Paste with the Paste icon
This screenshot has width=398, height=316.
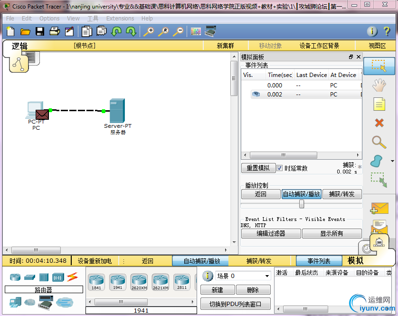tap(102, 31)
